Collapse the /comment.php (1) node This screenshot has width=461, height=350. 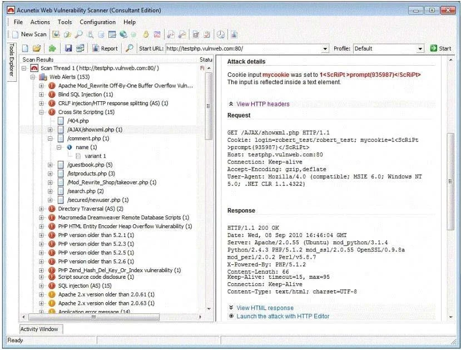[x=50, y=139]
